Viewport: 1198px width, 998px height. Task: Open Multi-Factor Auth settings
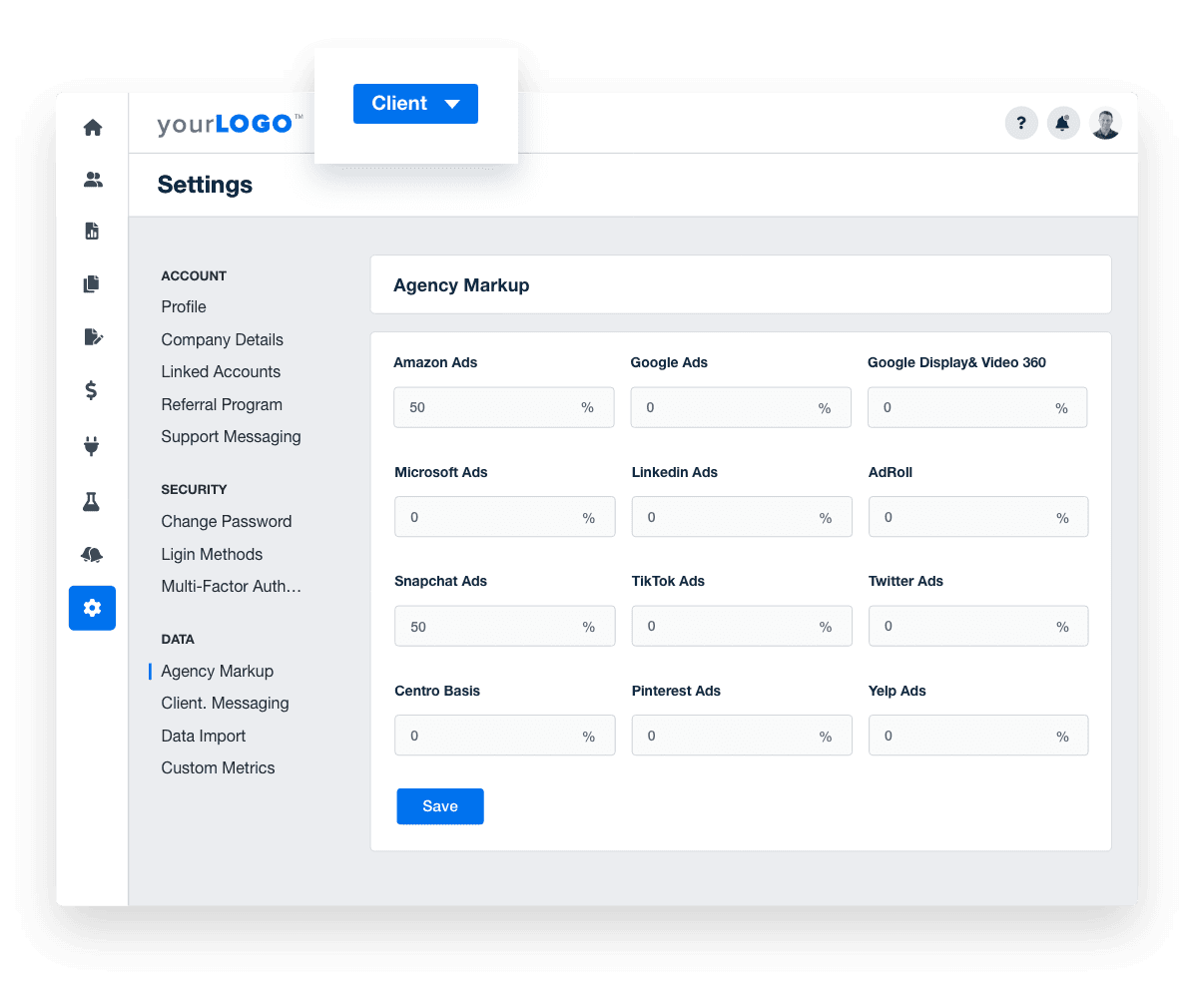tap(231, 586)
